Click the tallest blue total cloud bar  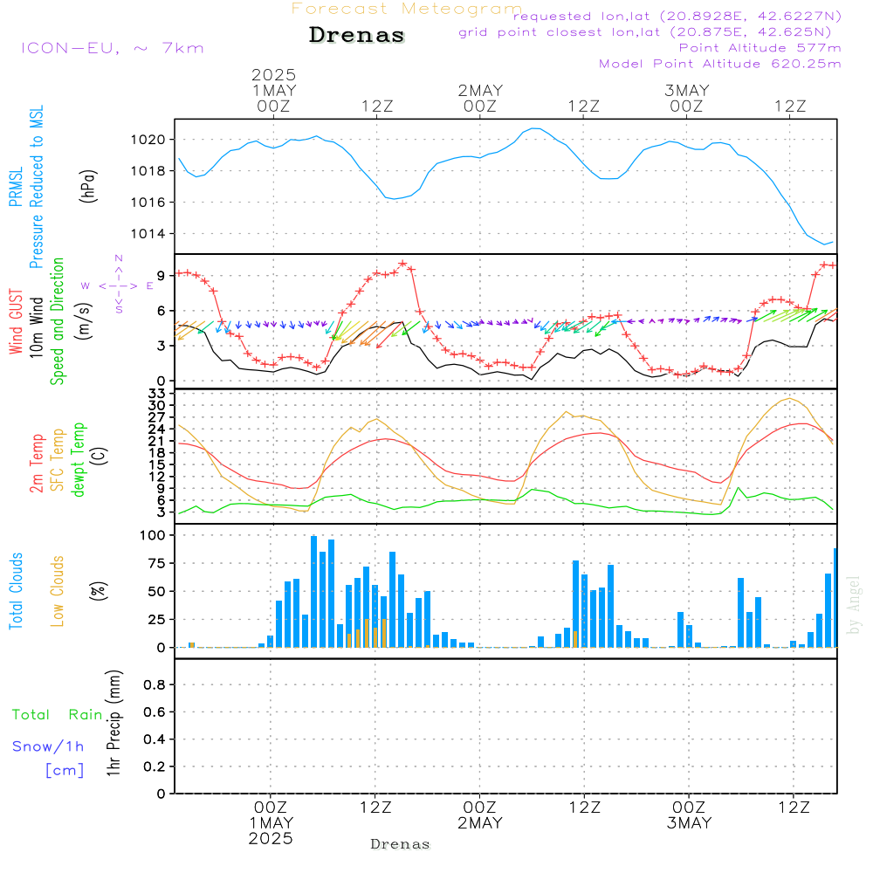(x=313, y=591)
